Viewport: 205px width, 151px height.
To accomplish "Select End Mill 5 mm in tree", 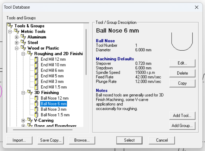I will coord(52,76).
